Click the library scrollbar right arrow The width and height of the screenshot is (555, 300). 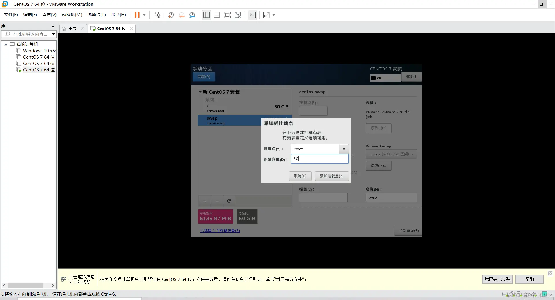pos(53,286)
